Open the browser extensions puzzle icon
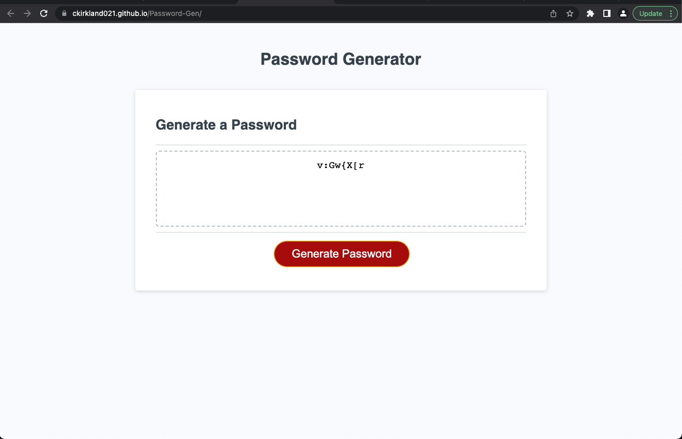682x439 pixels. pos(590,13)
